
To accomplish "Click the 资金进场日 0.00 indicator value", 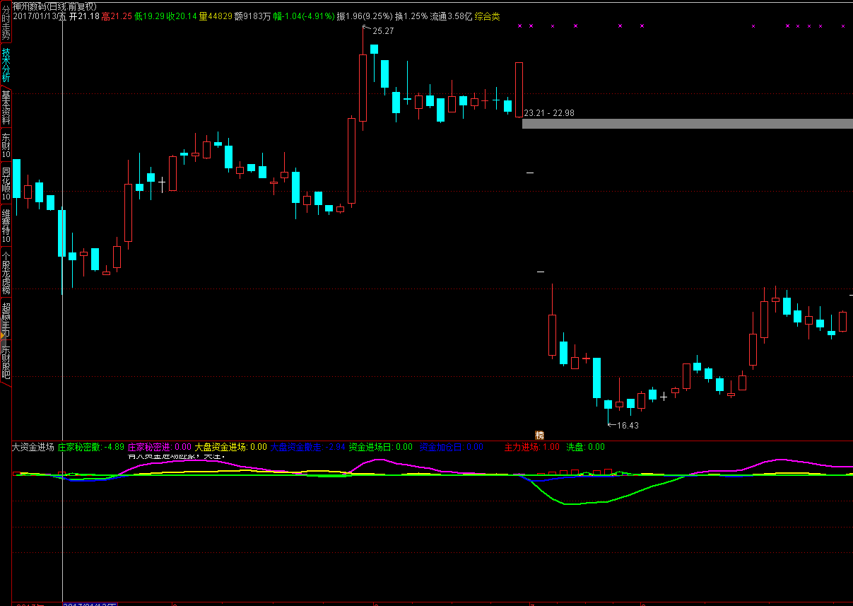I will point(381,447).
